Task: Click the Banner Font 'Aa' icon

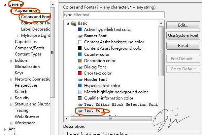Action: 80,36
